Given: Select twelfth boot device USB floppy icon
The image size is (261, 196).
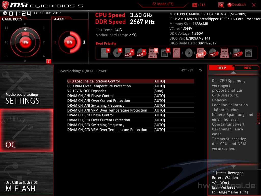Looking at the screenshot, I should (x=237, y=53).
